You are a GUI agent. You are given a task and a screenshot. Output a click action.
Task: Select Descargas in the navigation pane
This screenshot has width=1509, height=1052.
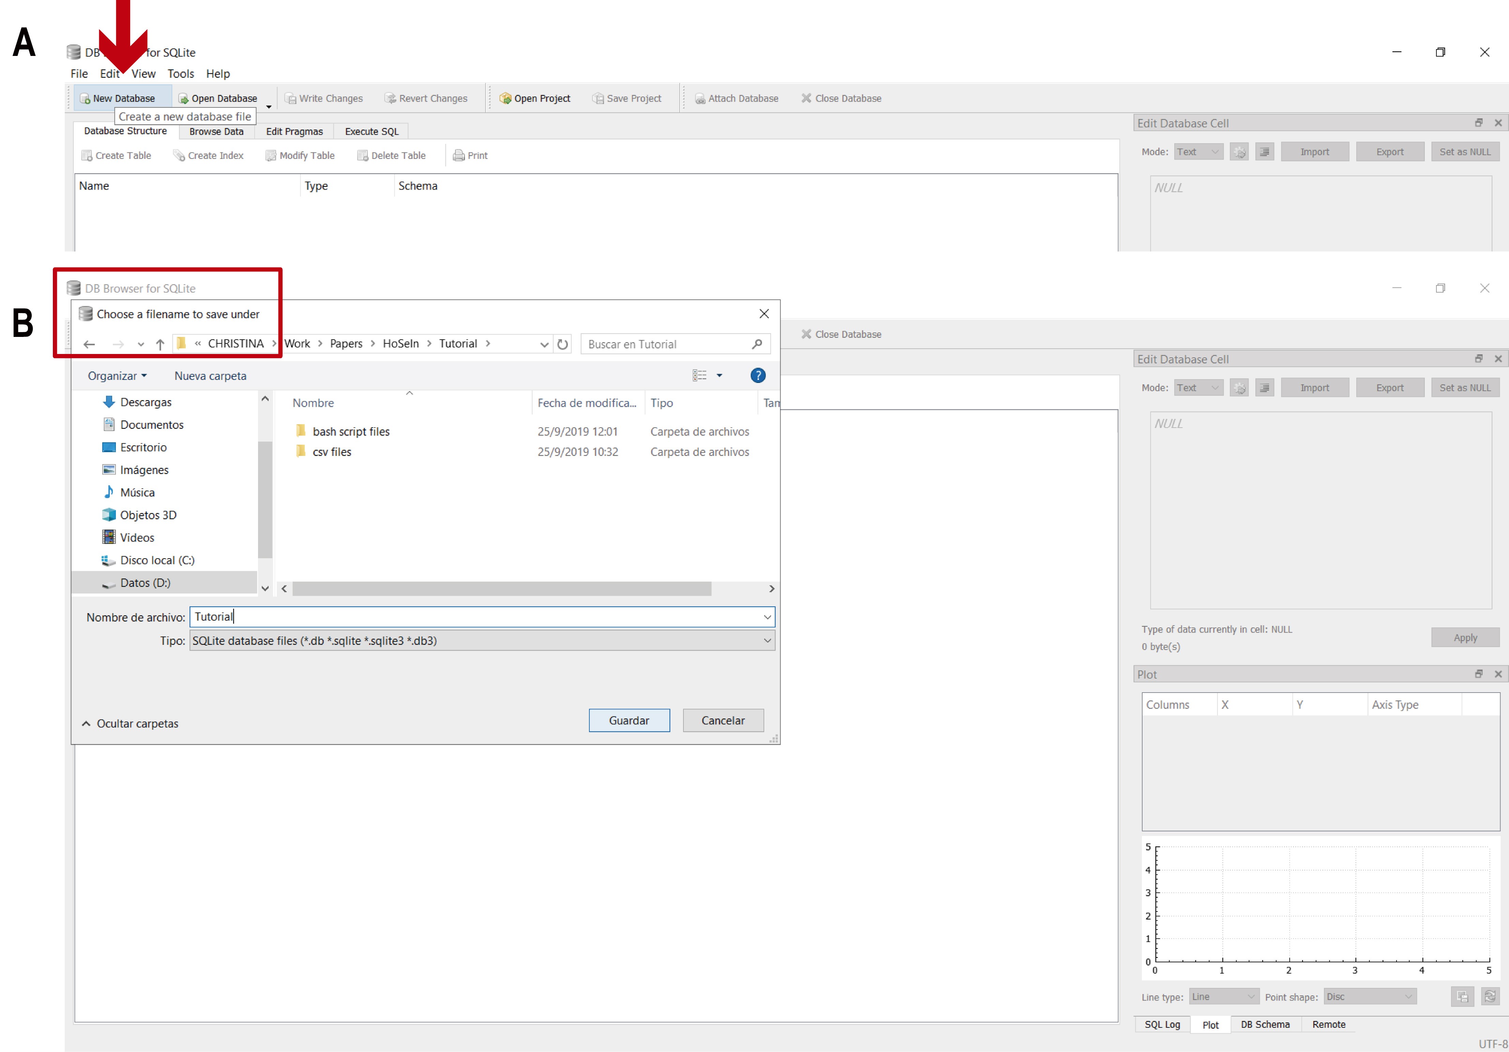[x=137, y=402]
